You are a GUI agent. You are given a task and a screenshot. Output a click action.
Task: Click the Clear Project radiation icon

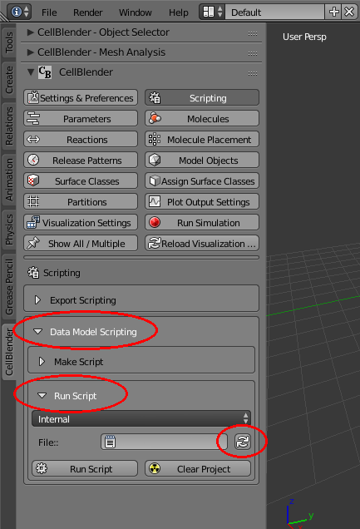(x=155, y=468)
